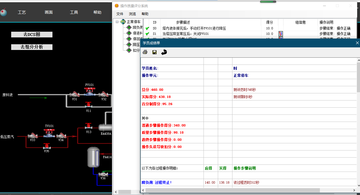Click bypass valve V35

[47, 146]
